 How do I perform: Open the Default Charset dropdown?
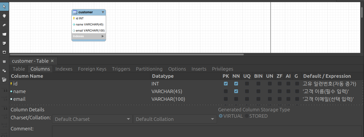(x=92, y=119)
